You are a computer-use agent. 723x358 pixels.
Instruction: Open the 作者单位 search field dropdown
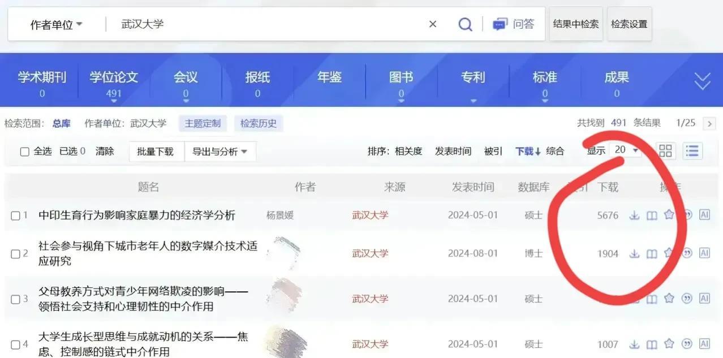click(x=56, y=24)
